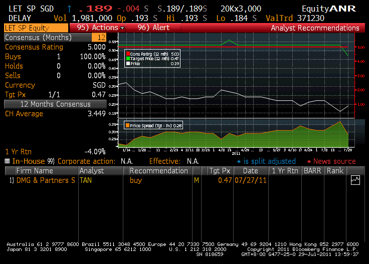Click the last price .189
This screenshot has height=264, width=369.
(96, 9)
